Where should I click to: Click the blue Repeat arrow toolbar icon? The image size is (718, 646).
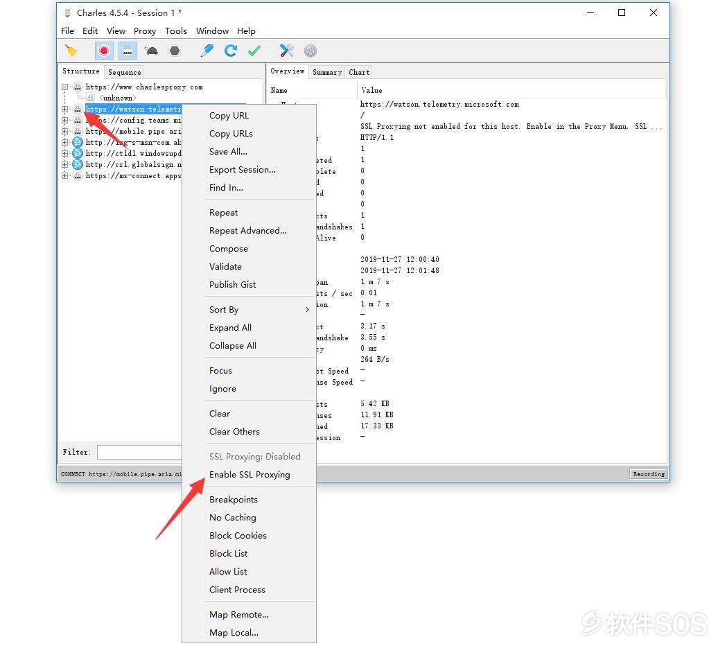tap(231, 51)
